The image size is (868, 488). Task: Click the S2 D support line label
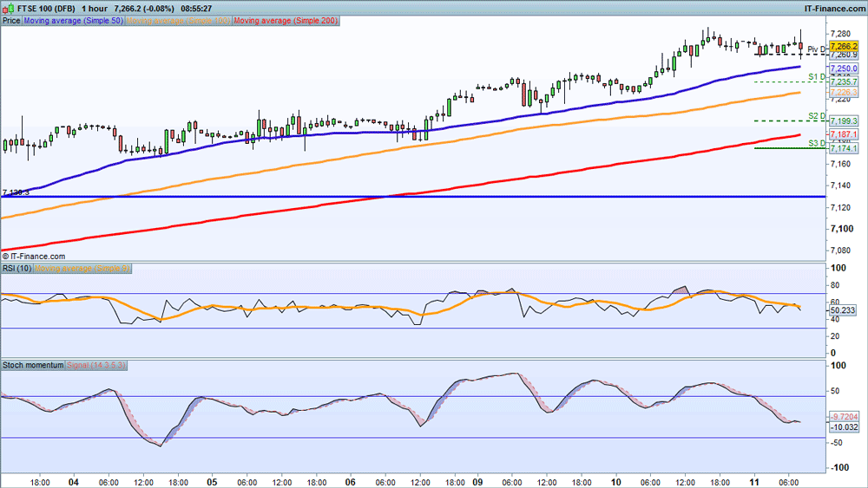click(x=817, y=116)
